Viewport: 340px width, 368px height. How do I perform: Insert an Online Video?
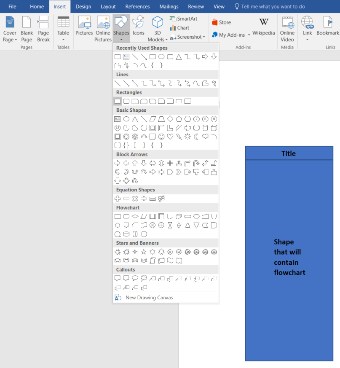tap(287, 28)
